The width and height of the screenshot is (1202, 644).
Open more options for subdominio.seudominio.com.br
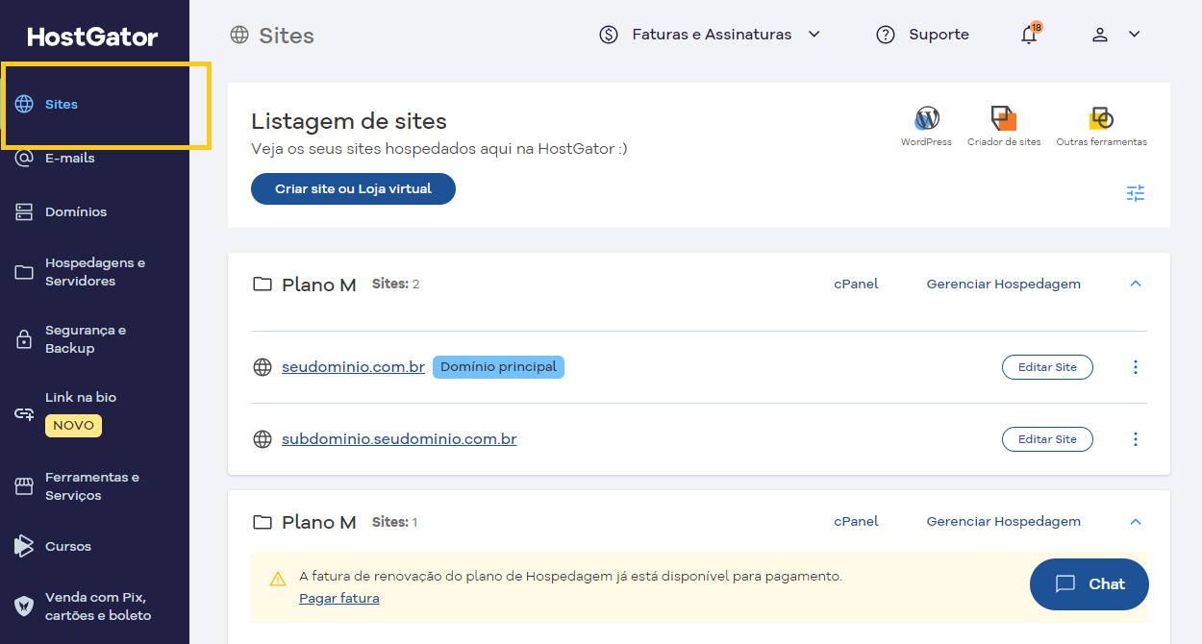(1136, 439)
